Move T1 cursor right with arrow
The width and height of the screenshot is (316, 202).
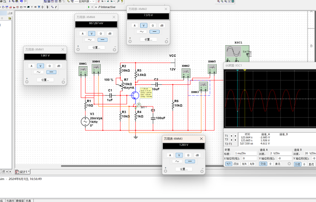pyautogui.click(x=235, y=136)
